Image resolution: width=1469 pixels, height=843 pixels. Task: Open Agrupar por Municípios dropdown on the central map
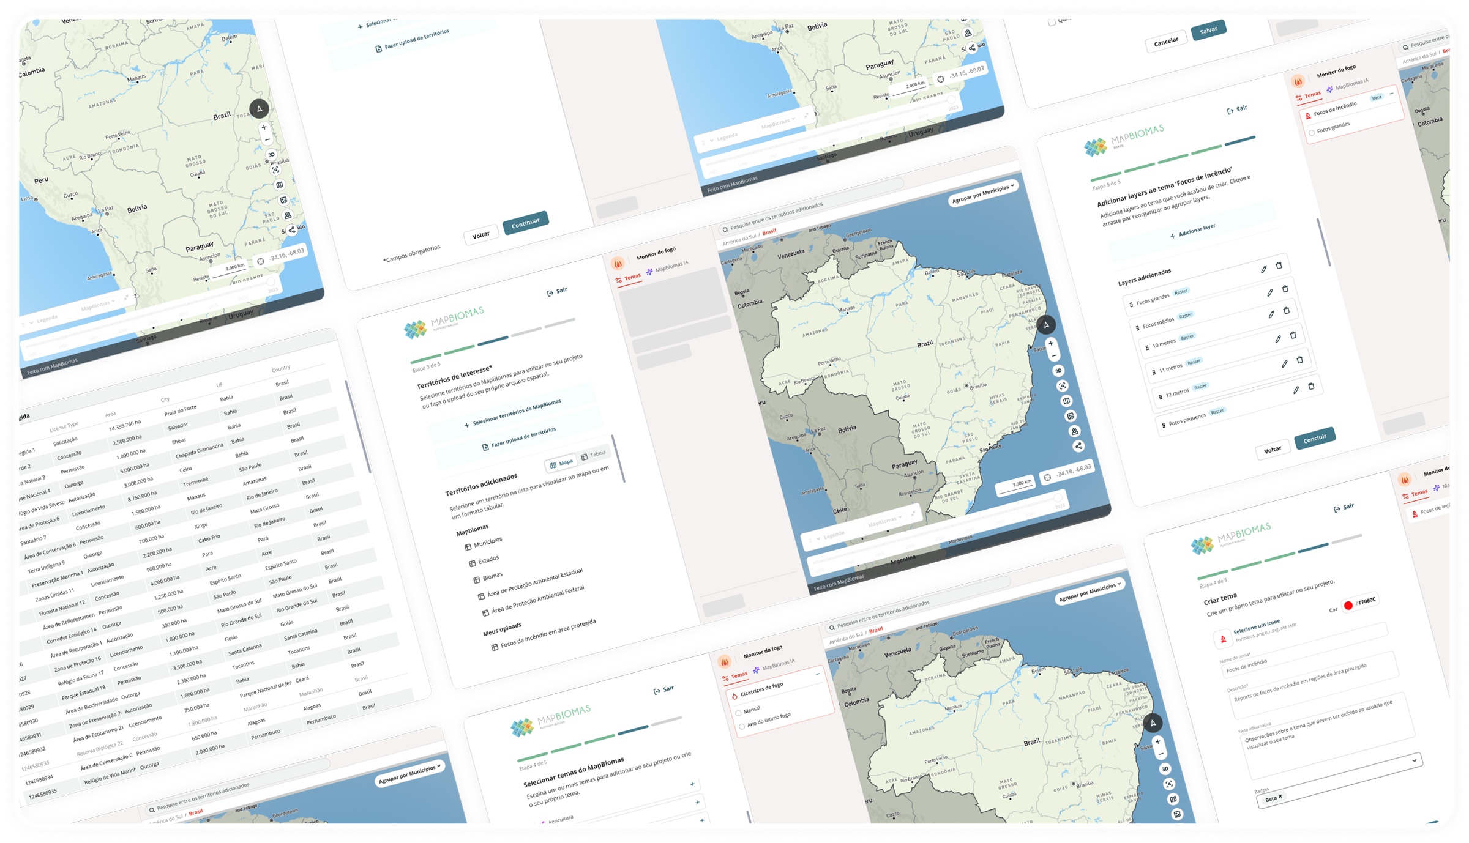(983, 193)
